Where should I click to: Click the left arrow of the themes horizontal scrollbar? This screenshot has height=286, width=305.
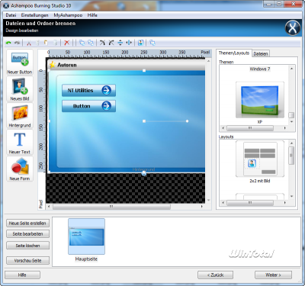(x=223, y=128)
